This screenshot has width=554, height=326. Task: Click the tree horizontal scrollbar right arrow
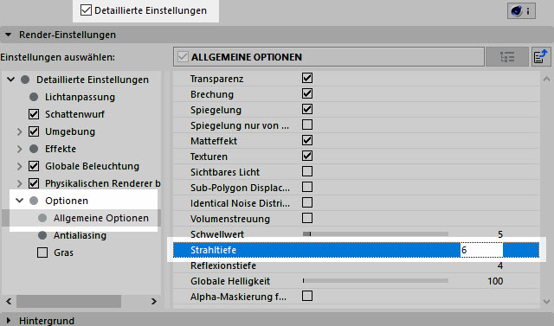pos(154,301)
